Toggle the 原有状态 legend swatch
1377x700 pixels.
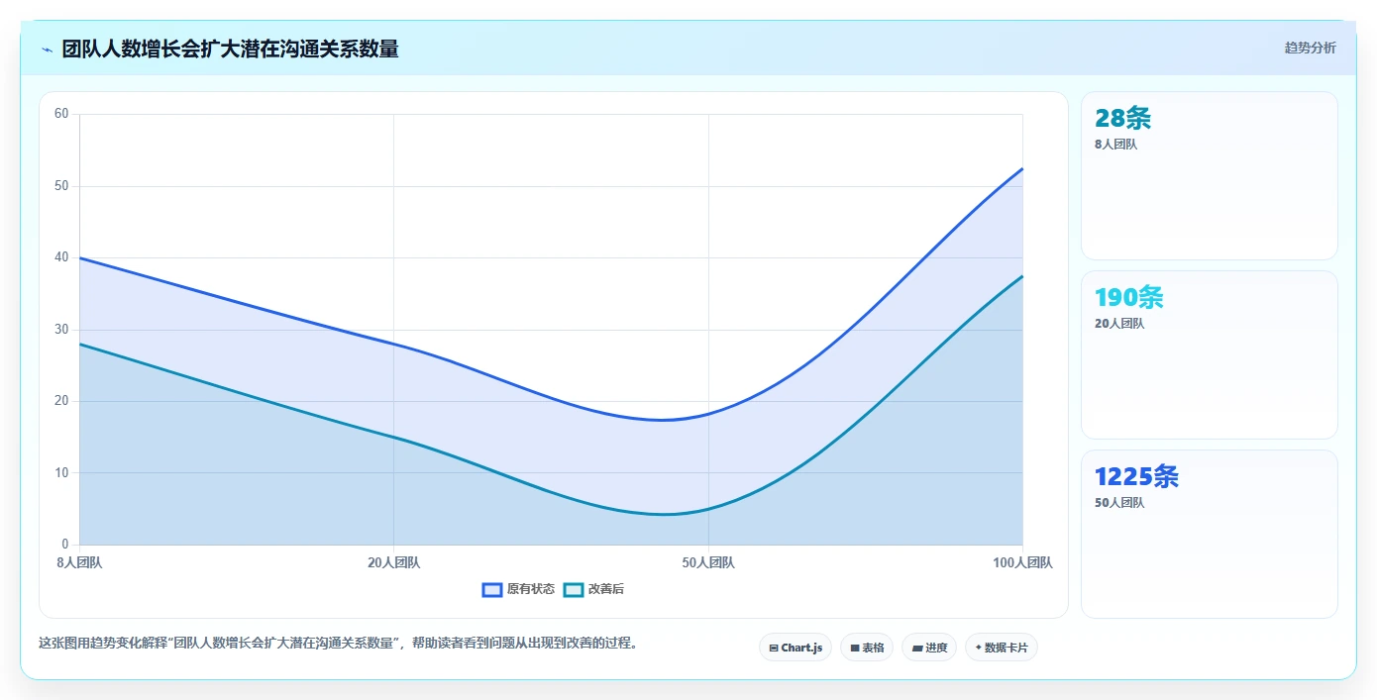492,589
